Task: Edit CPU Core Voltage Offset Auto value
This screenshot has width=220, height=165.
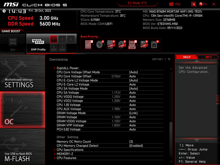Action: pyautogui.click(x=132, y=76)
